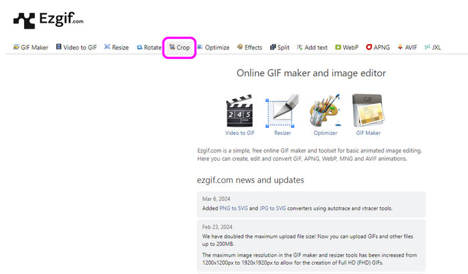The width and height of the screenshot is (468, 274).
Task: Click the Ezgif.com site title text
Action: (x=62, y=19)
